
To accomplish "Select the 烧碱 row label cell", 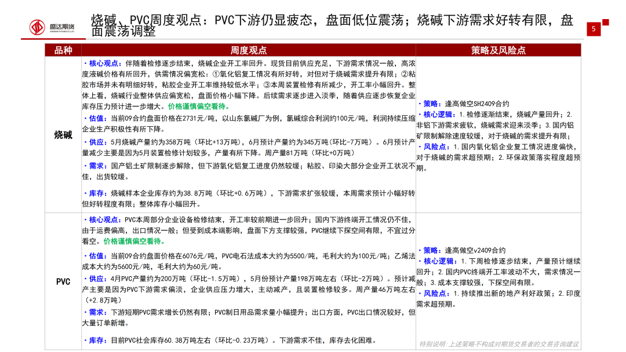I will (63, 135).
